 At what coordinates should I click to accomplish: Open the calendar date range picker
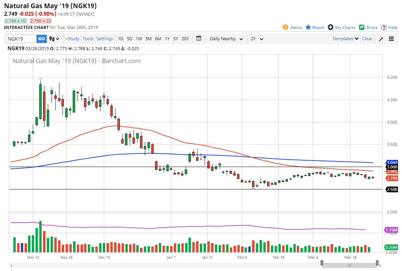(x=199, y=39)
